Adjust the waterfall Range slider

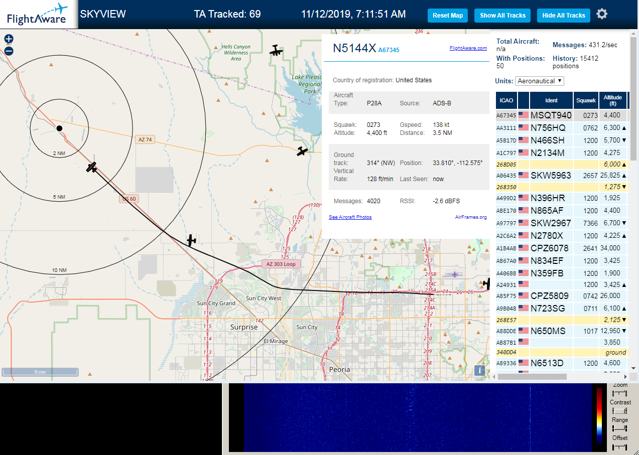[x=620, y=428]
